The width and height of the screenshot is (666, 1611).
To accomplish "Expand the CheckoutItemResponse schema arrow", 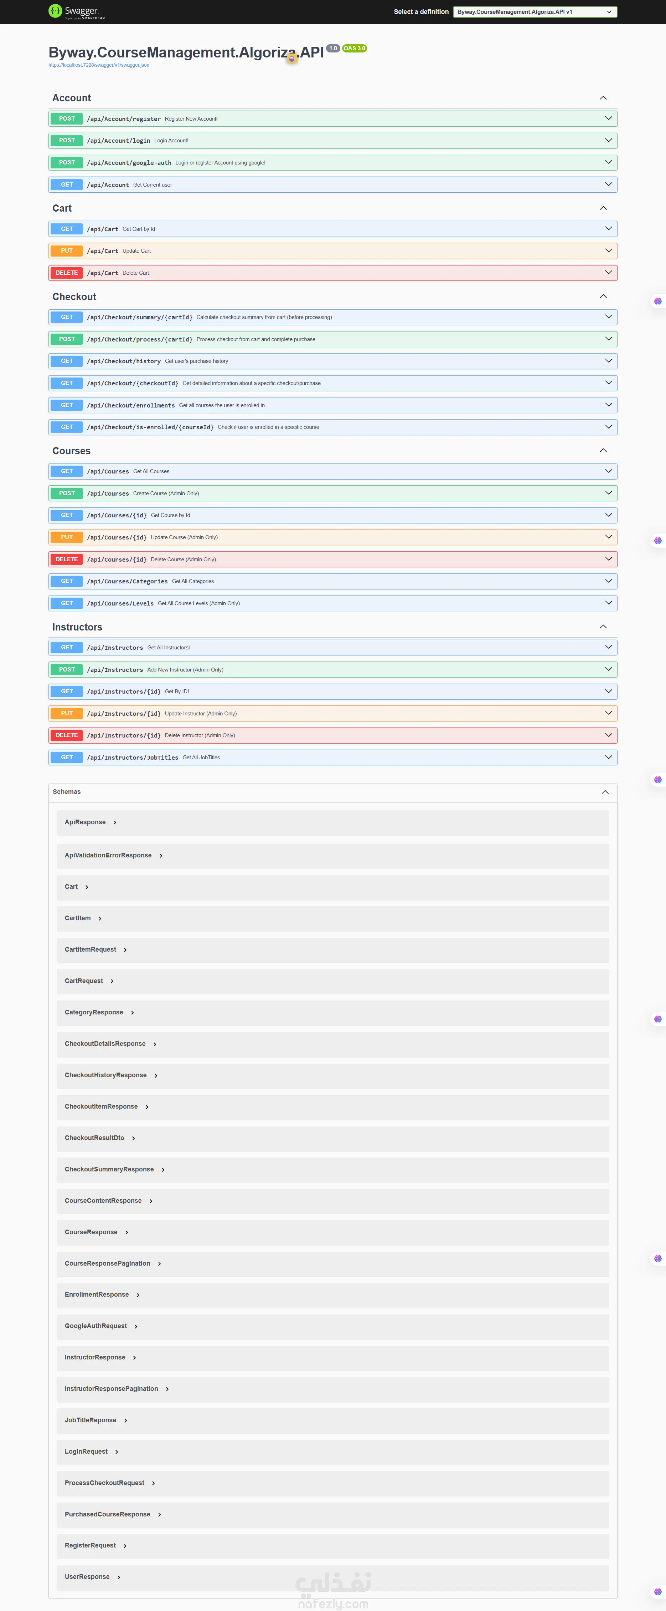I will 147,1107.
